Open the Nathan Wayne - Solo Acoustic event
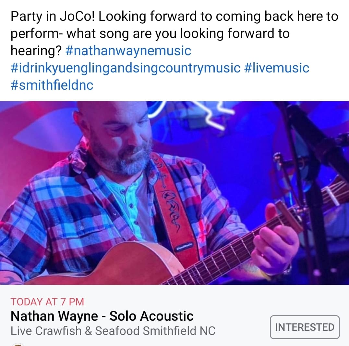 click(102, 316)
